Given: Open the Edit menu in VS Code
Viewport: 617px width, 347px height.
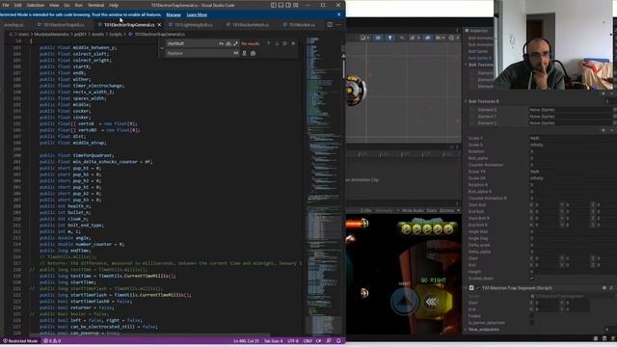Looking at the screenshot, I should 18,5.
